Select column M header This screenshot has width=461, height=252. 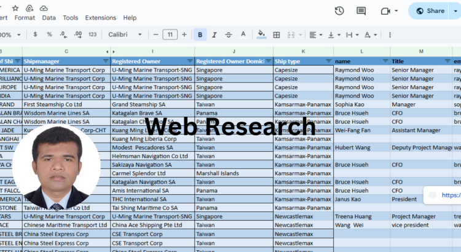[421, 52]
